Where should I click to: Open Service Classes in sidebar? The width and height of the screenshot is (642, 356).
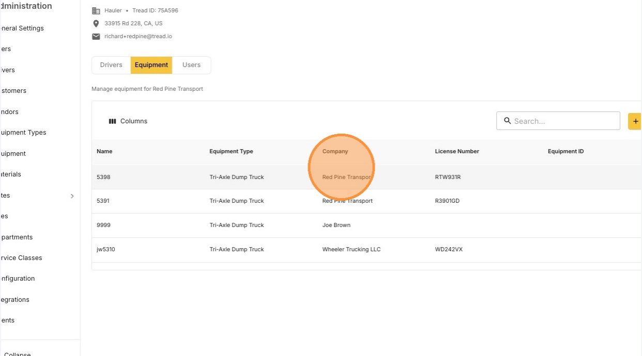pyautogui.click(x=21, y=258)
